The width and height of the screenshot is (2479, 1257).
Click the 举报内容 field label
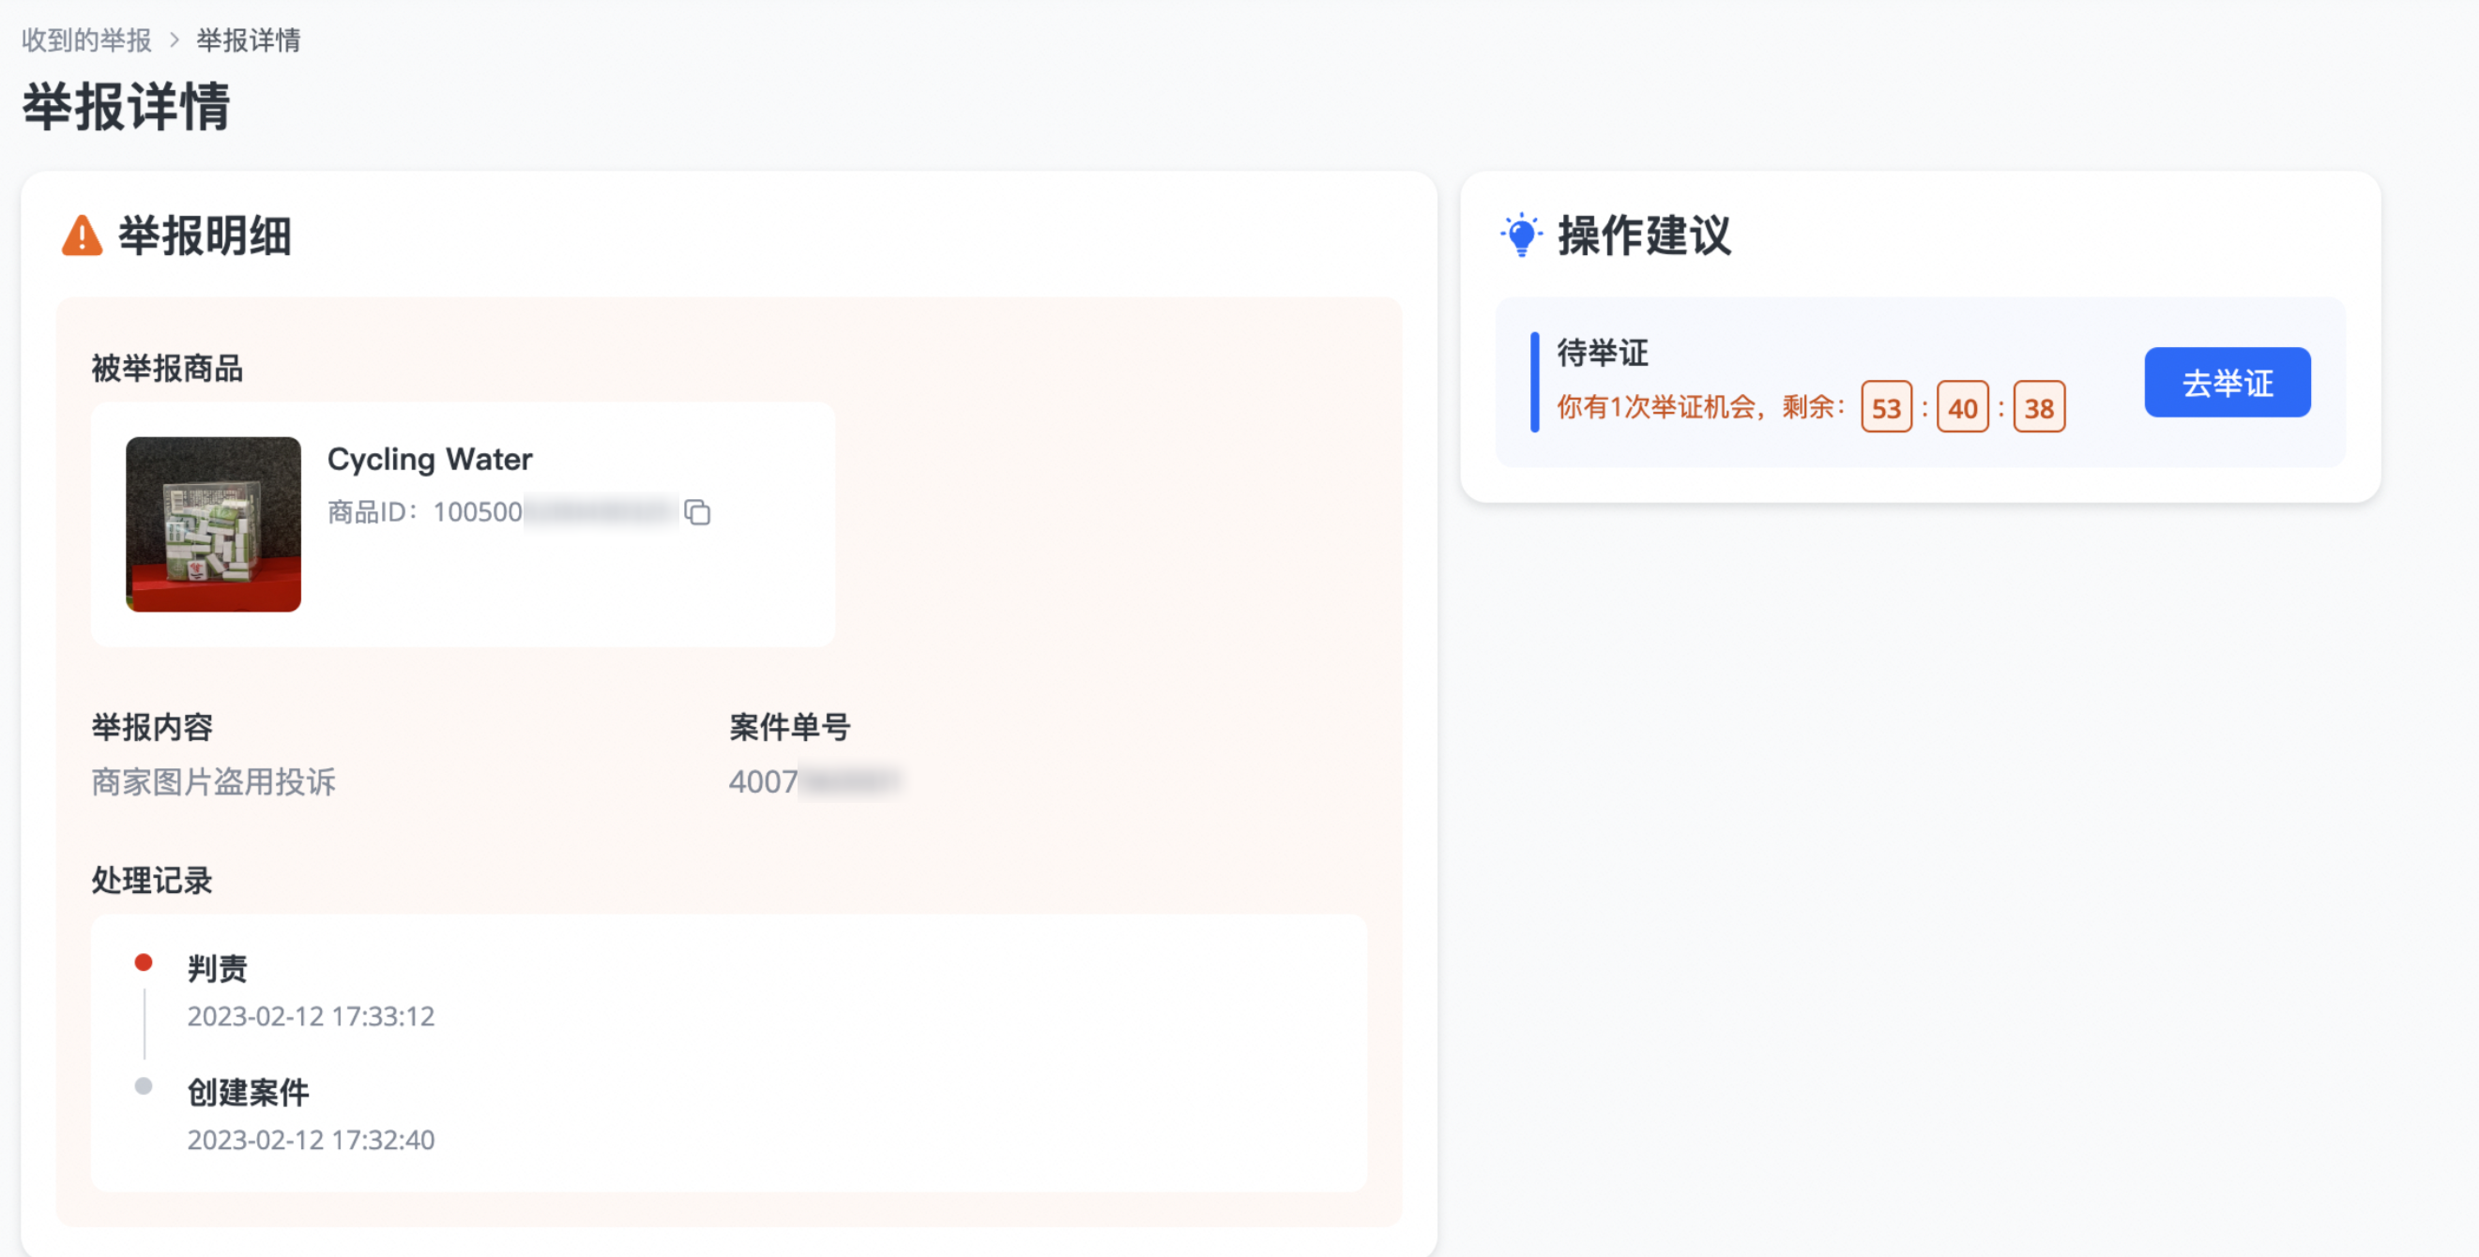click(152, 727)
